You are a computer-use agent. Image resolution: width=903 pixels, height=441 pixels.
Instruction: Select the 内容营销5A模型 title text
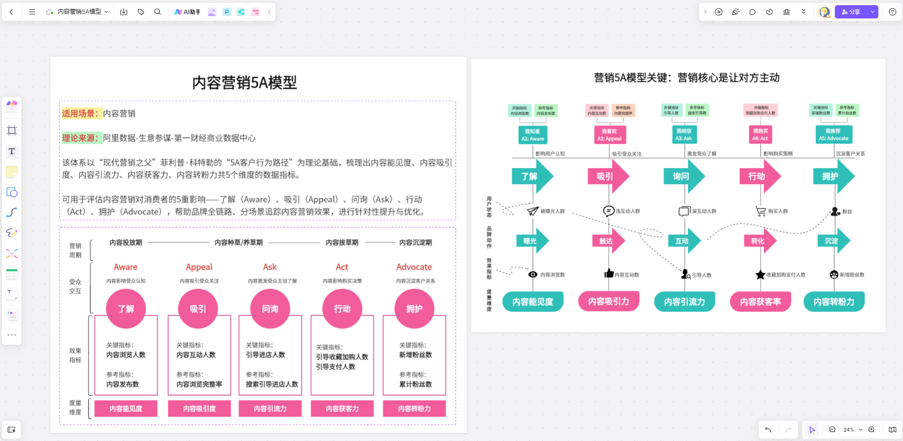245,83
